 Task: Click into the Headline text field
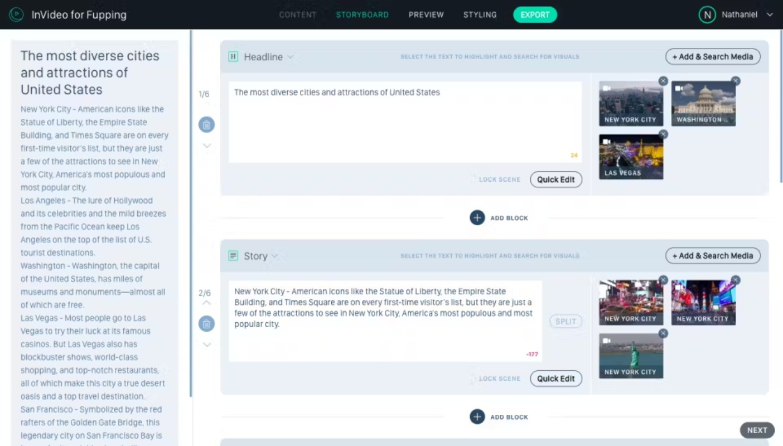[x=405, y=122]
